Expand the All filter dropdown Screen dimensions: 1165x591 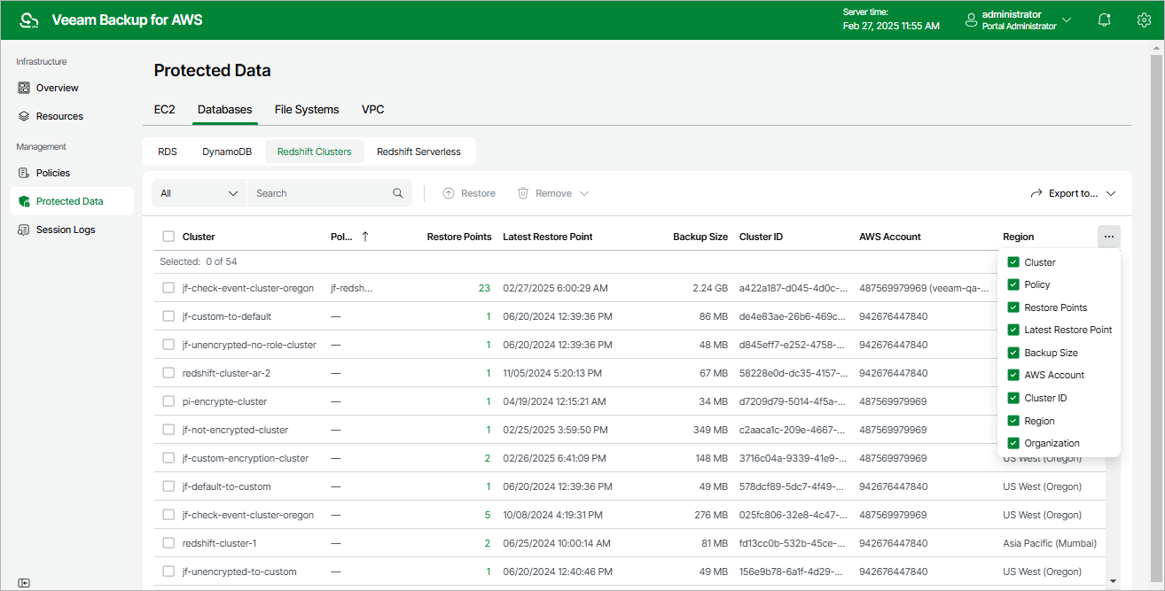(x=199, y=193)
